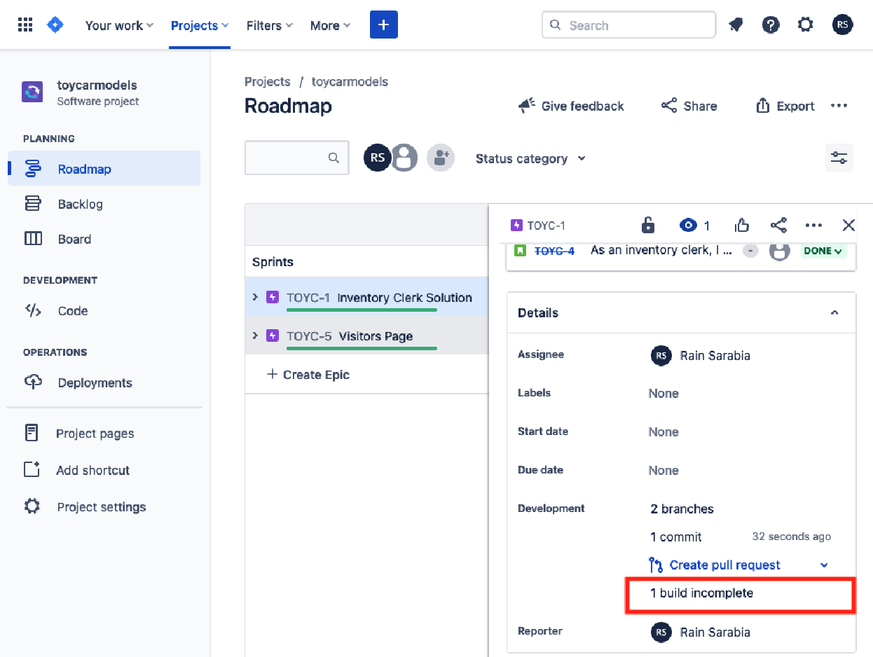Click the green story icon beside TOYC-4
Screen dimensions: 873x657
click(x=520, y=250)
